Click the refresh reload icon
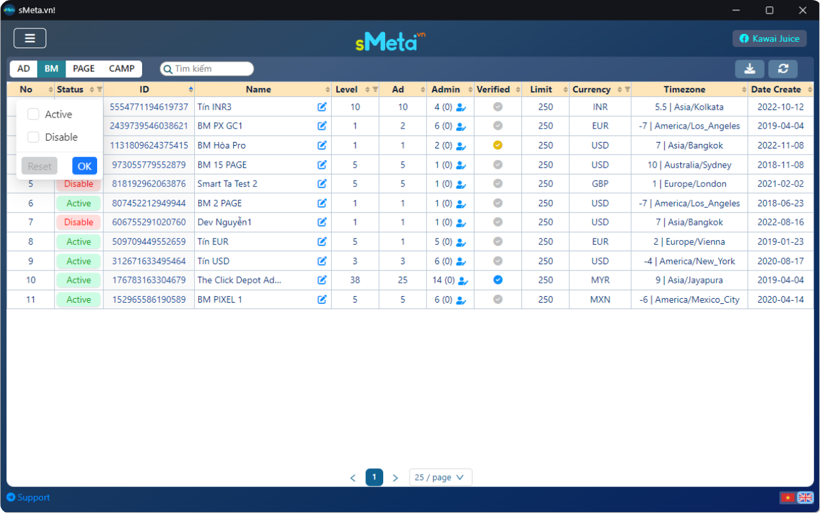 coord(782,69)
